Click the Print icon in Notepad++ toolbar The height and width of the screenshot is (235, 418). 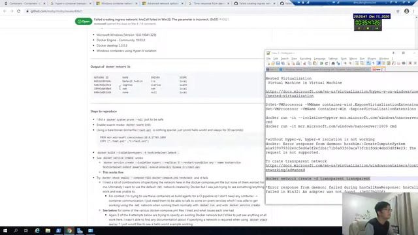coord(298,63)
